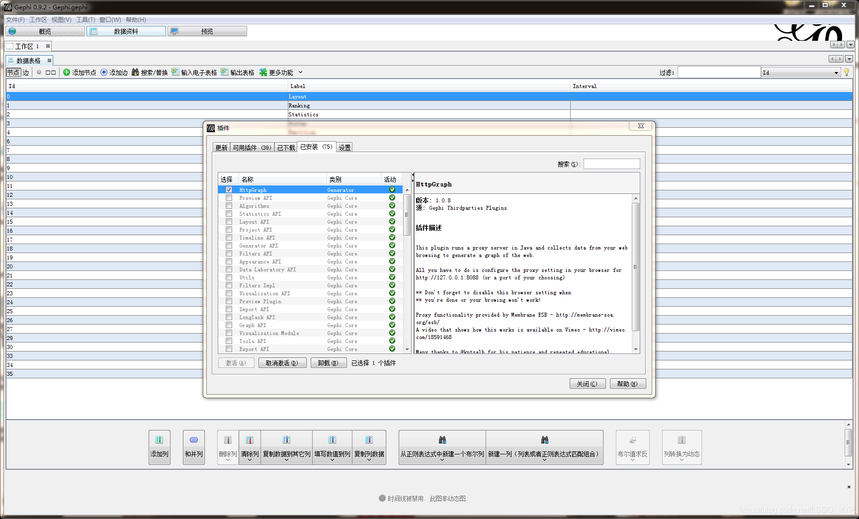Click 删除列 delete column button
The image size is (859, 519).
(x=228, y=447)
